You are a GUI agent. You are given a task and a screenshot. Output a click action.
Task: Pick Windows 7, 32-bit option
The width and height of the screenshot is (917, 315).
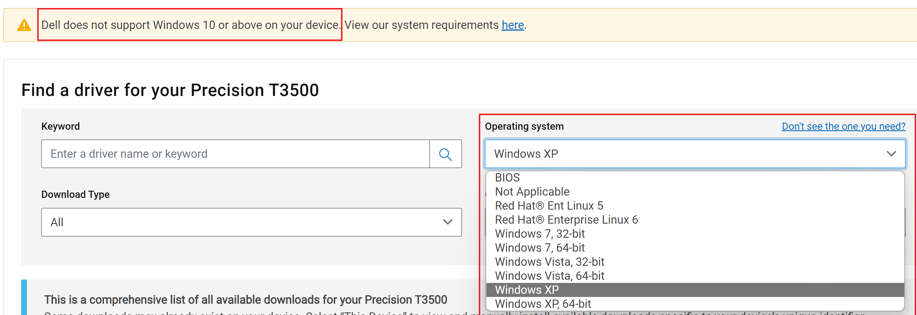point(695,234)
